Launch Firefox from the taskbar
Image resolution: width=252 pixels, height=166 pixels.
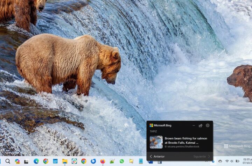coord(103,161)
